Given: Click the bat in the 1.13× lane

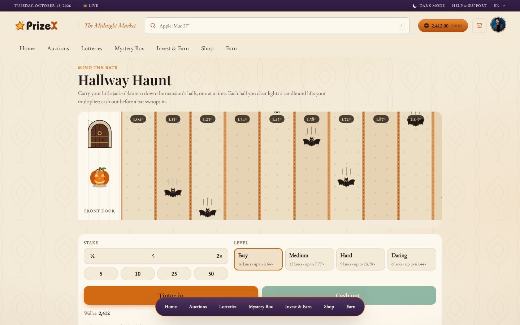Looking at the screenshot, I should coord(173,192).
